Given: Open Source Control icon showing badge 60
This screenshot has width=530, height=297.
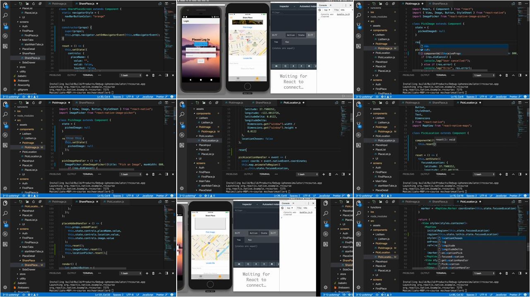Looking at the screenshot, I should (5, 26).
